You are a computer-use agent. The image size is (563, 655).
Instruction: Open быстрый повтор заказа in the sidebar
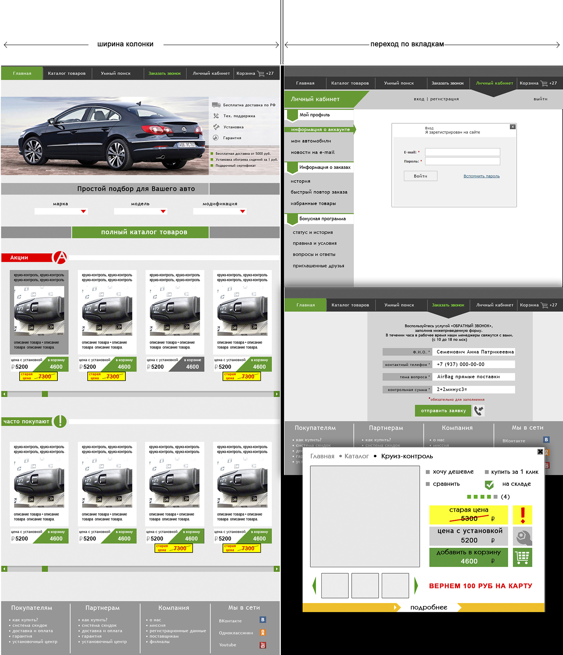(x=319, y=192)
